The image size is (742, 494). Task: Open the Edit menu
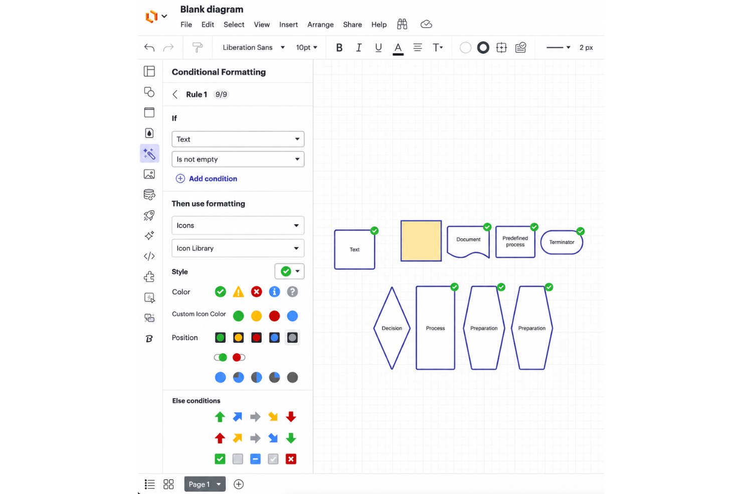click(x=208, y=25)
